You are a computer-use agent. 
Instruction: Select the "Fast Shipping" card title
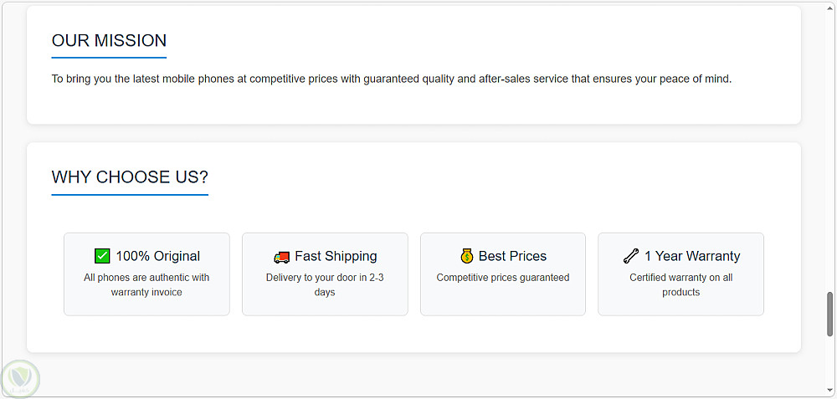336,256
